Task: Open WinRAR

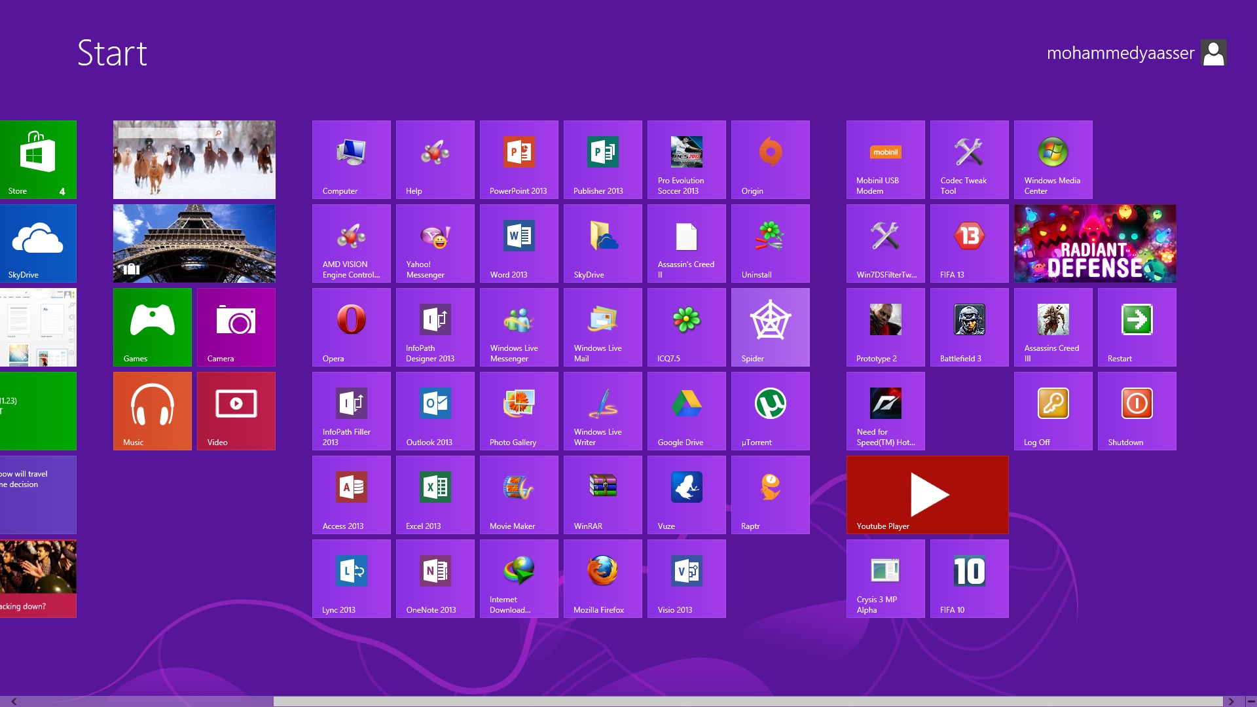Action: 603,495
